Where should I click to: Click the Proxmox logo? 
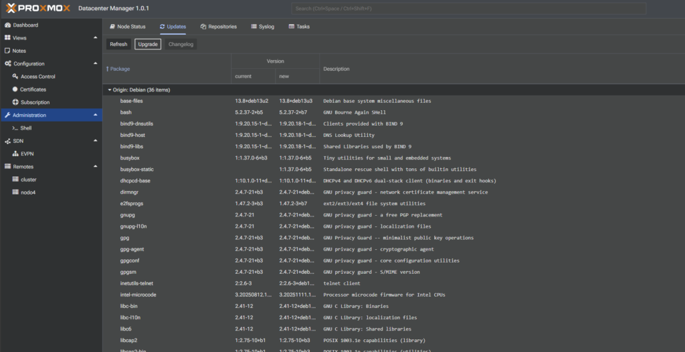[x=38, y=8]
